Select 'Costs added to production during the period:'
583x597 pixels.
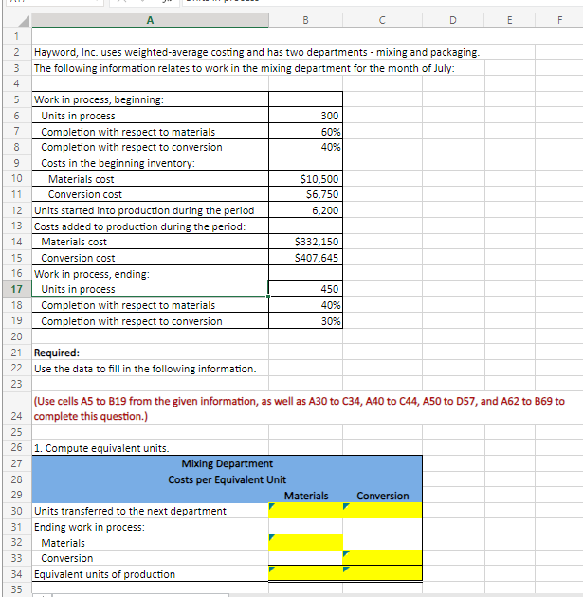tap(150, 226)
